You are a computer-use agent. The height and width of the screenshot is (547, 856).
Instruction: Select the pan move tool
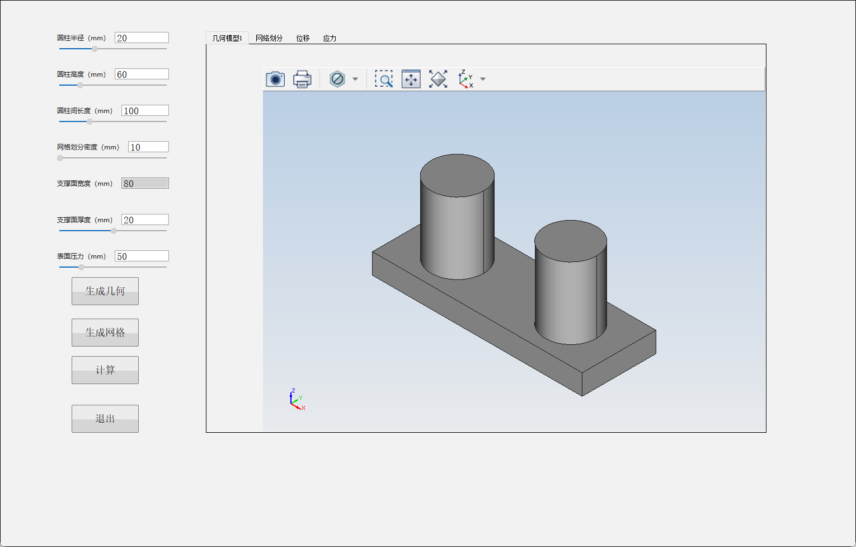(411, 79)
